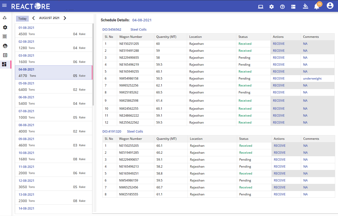Screen dimensions: 338x216
Task: Click RECEIVE for wagon NW25185262
Action: (x=279, y=92)
